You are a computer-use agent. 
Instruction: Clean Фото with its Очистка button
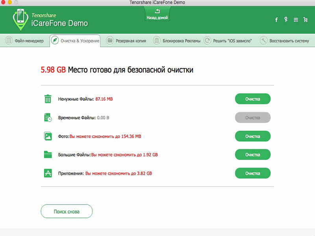point(253,136)
